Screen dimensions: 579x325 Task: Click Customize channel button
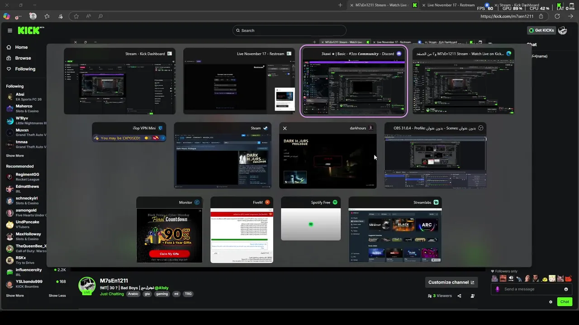(x=451, y=282)
